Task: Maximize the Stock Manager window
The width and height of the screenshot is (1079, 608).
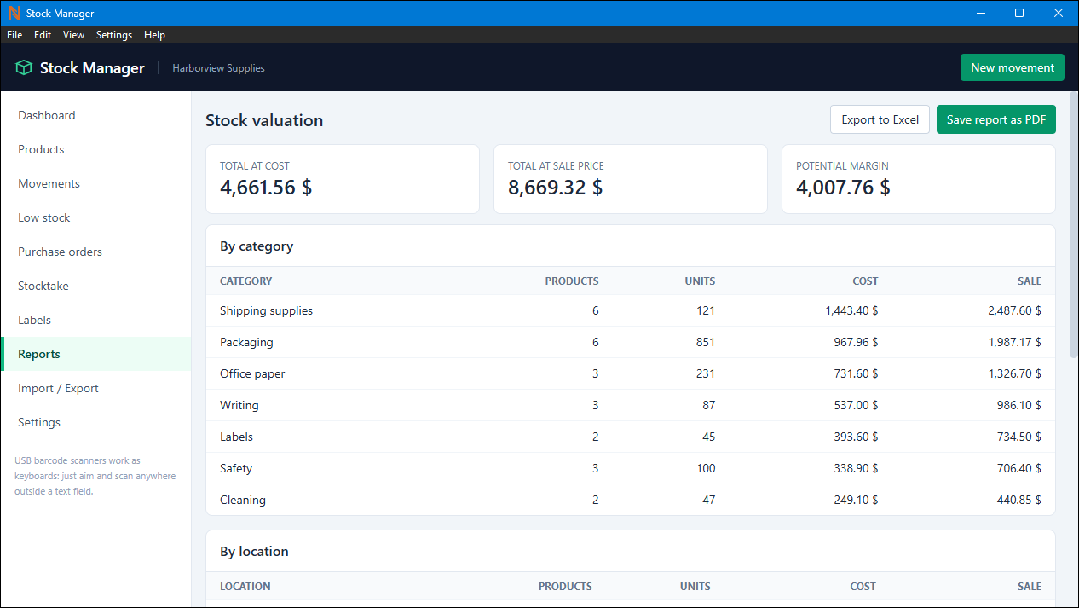Action: [1019, 14]
